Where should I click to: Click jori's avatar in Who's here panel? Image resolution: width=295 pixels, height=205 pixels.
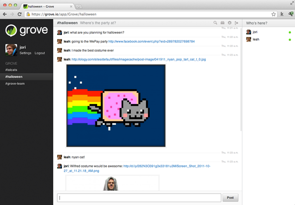click(248, 32)
